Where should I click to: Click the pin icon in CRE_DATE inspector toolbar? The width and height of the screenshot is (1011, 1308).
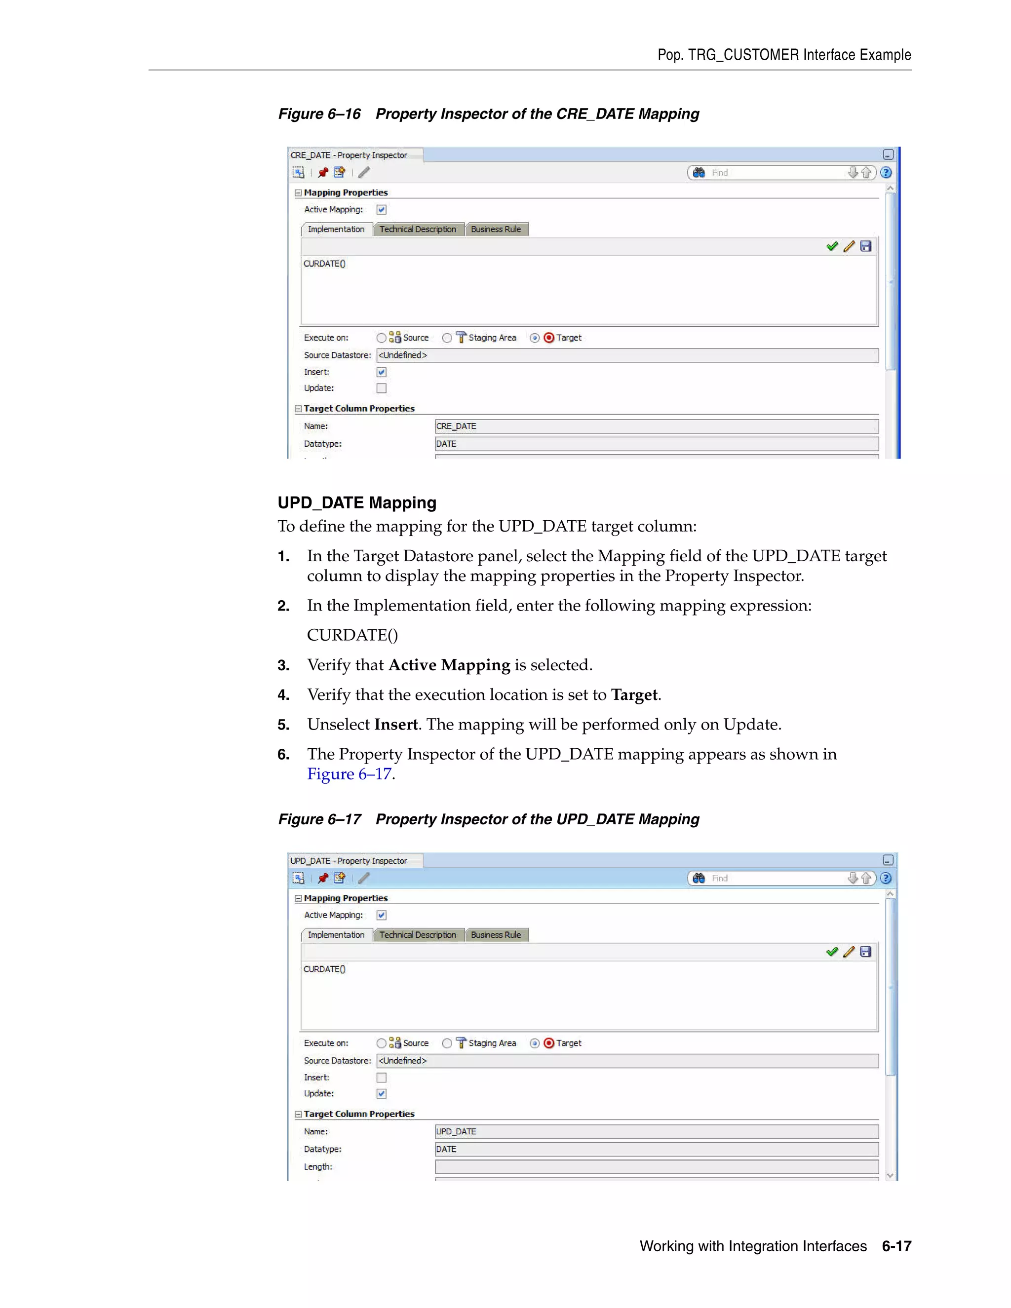[323, 172]
